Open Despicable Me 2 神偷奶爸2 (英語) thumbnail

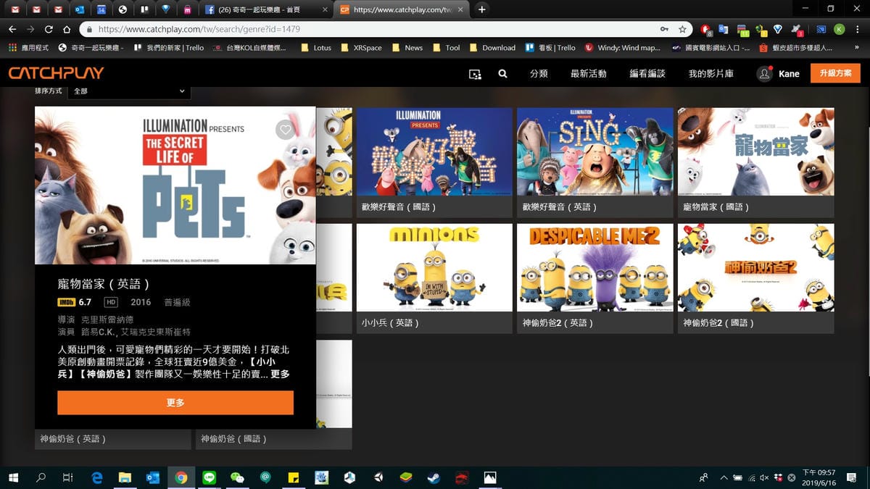[x=595, y=268]
